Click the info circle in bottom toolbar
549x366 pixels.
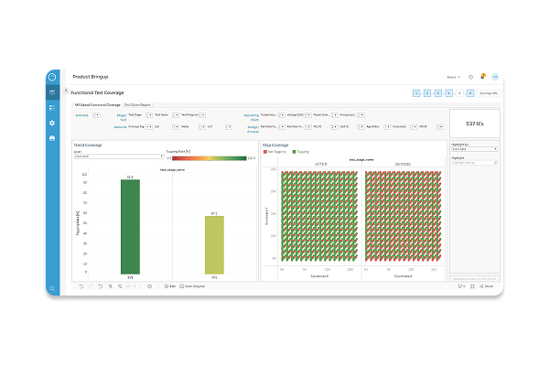(149, 286)
